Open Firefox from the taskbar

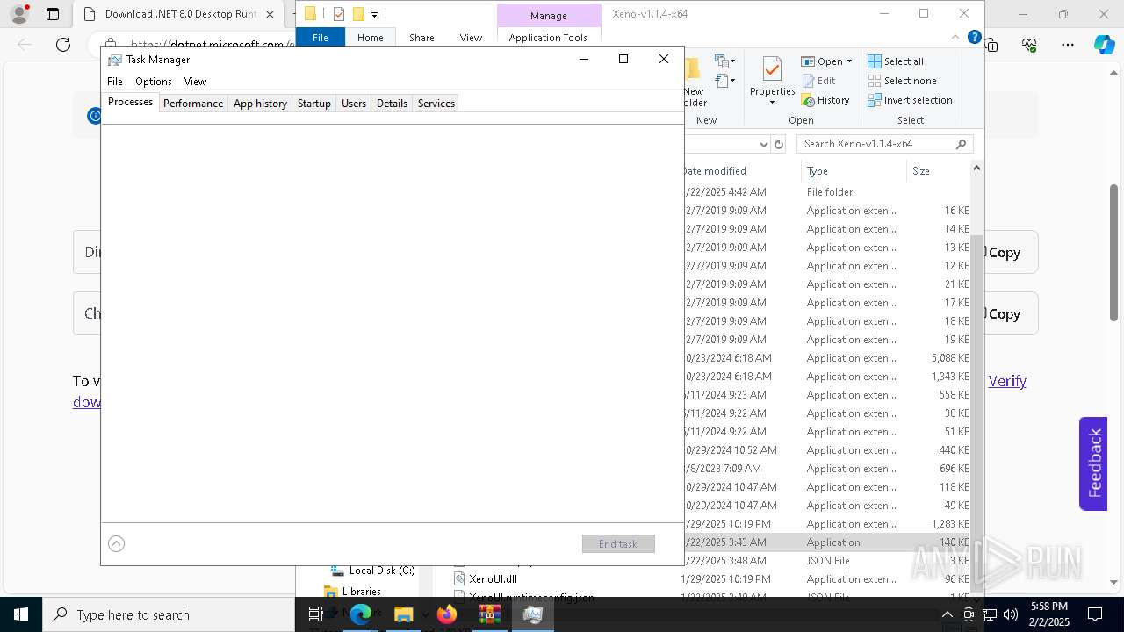pyautogui.click(x=447, y=614)
